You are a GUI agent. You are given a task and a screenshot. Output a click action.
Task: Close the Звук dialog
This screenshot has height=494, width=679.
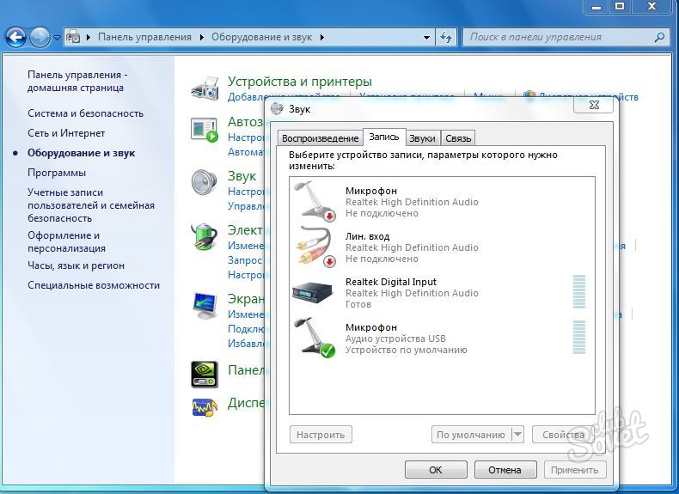594,105
